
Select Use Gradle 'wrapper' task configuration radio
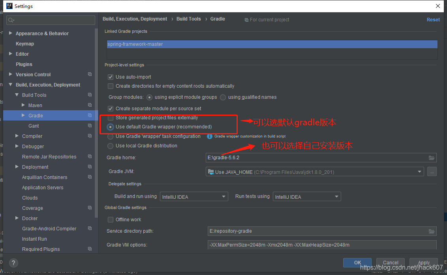pos(110,137)
